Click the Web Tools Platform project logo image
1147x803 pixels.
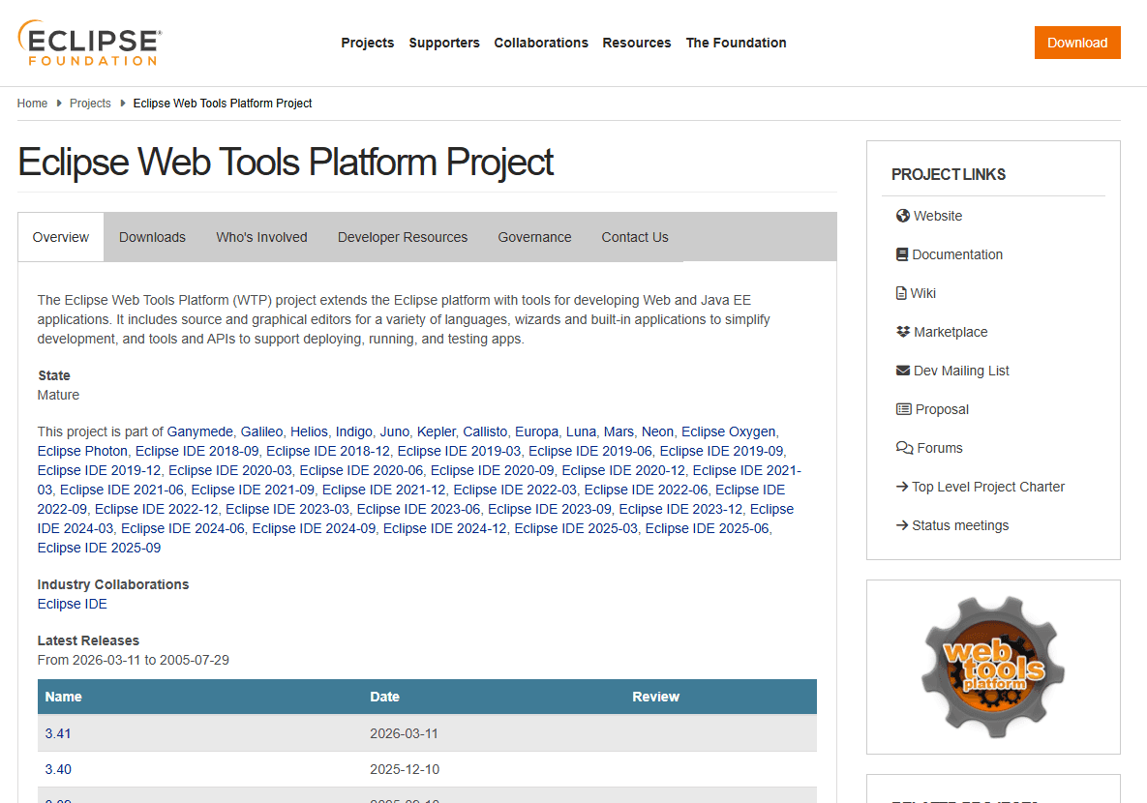tap(993, 667)
